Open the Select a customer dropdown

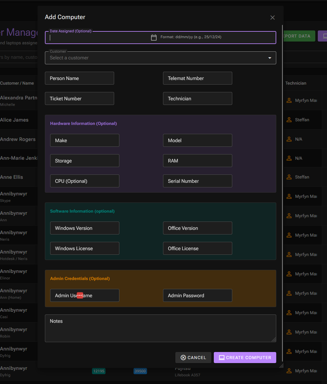pos(161,58)
